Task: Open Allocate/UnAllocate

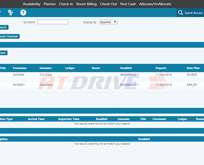Action: pyautogui.click(x=155, y=4)
